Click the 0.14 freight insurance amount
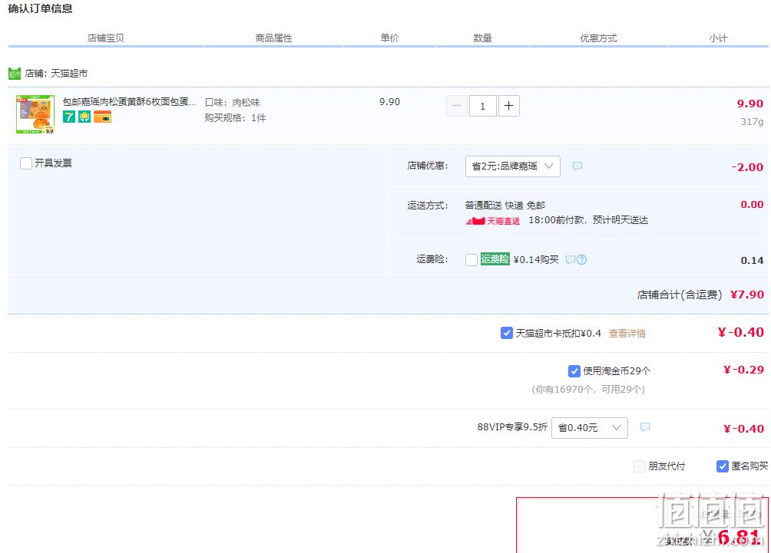771x553 pixels. pyautogui.click(x=752, y=260)
